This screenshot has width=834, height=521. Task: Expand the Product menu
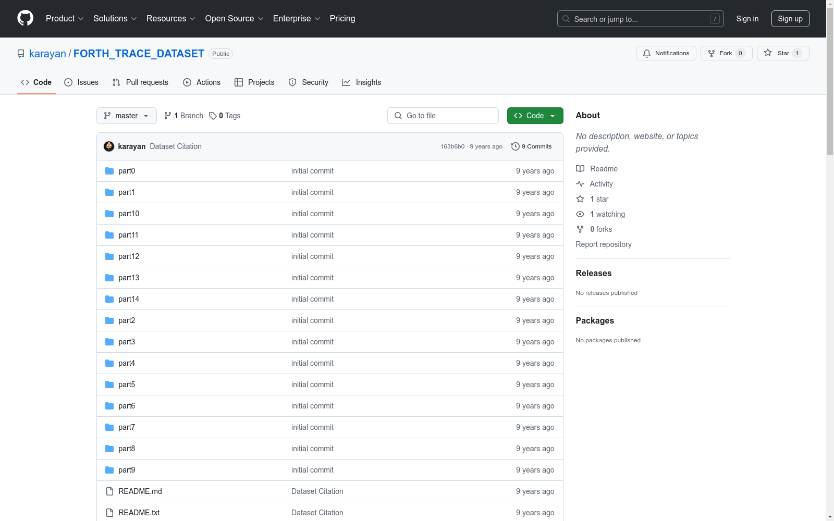tap(65, 19)
